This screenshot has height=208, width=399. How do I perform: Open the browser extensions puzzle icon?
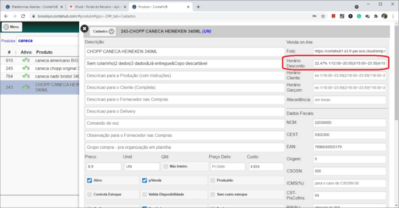point(376,16)
